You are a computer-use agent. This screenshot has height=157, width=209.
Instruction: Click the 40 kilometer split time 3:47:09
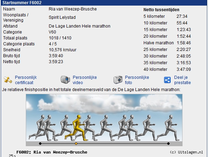click(x=184, y=69)
